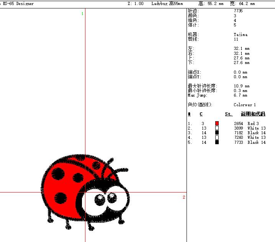The width and height of the screenshot is (275, 242).
Task: Click the 'C' column header
Action: click(201, 114)
